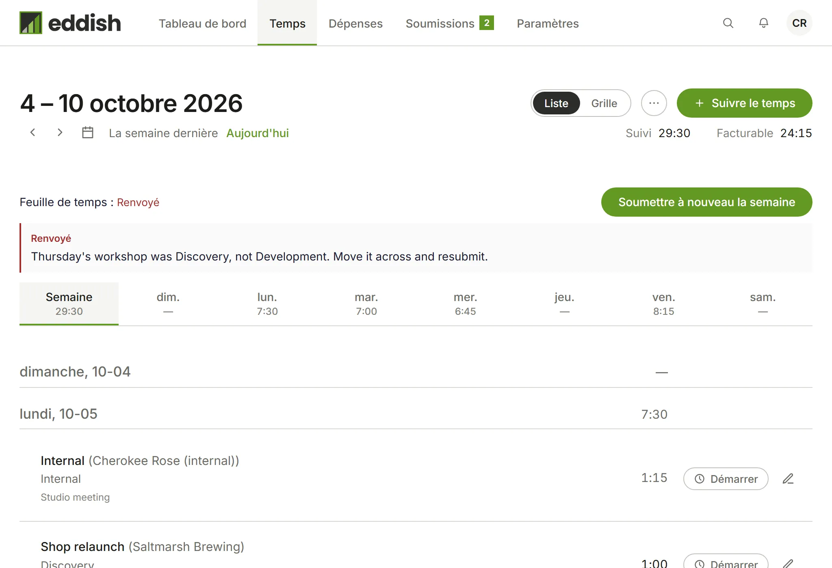The height and width of the screenshot is (568, 832).
Task: Select the Temps tab
Action: pyautogui.click(x=287, y=23)
